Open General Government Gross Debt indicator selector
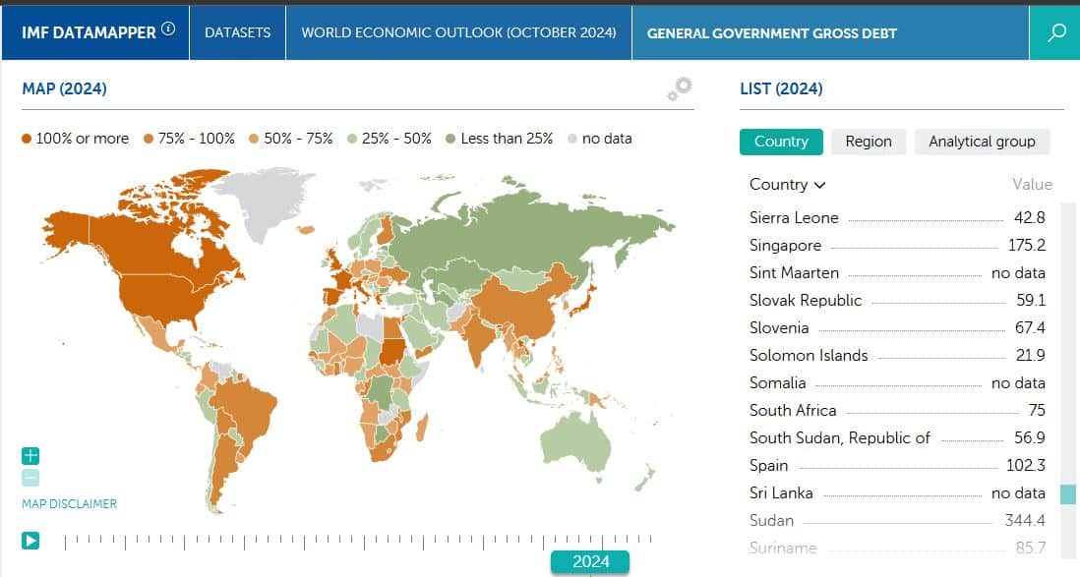Viewport: 1080px width, 577px height. [771, 32]
